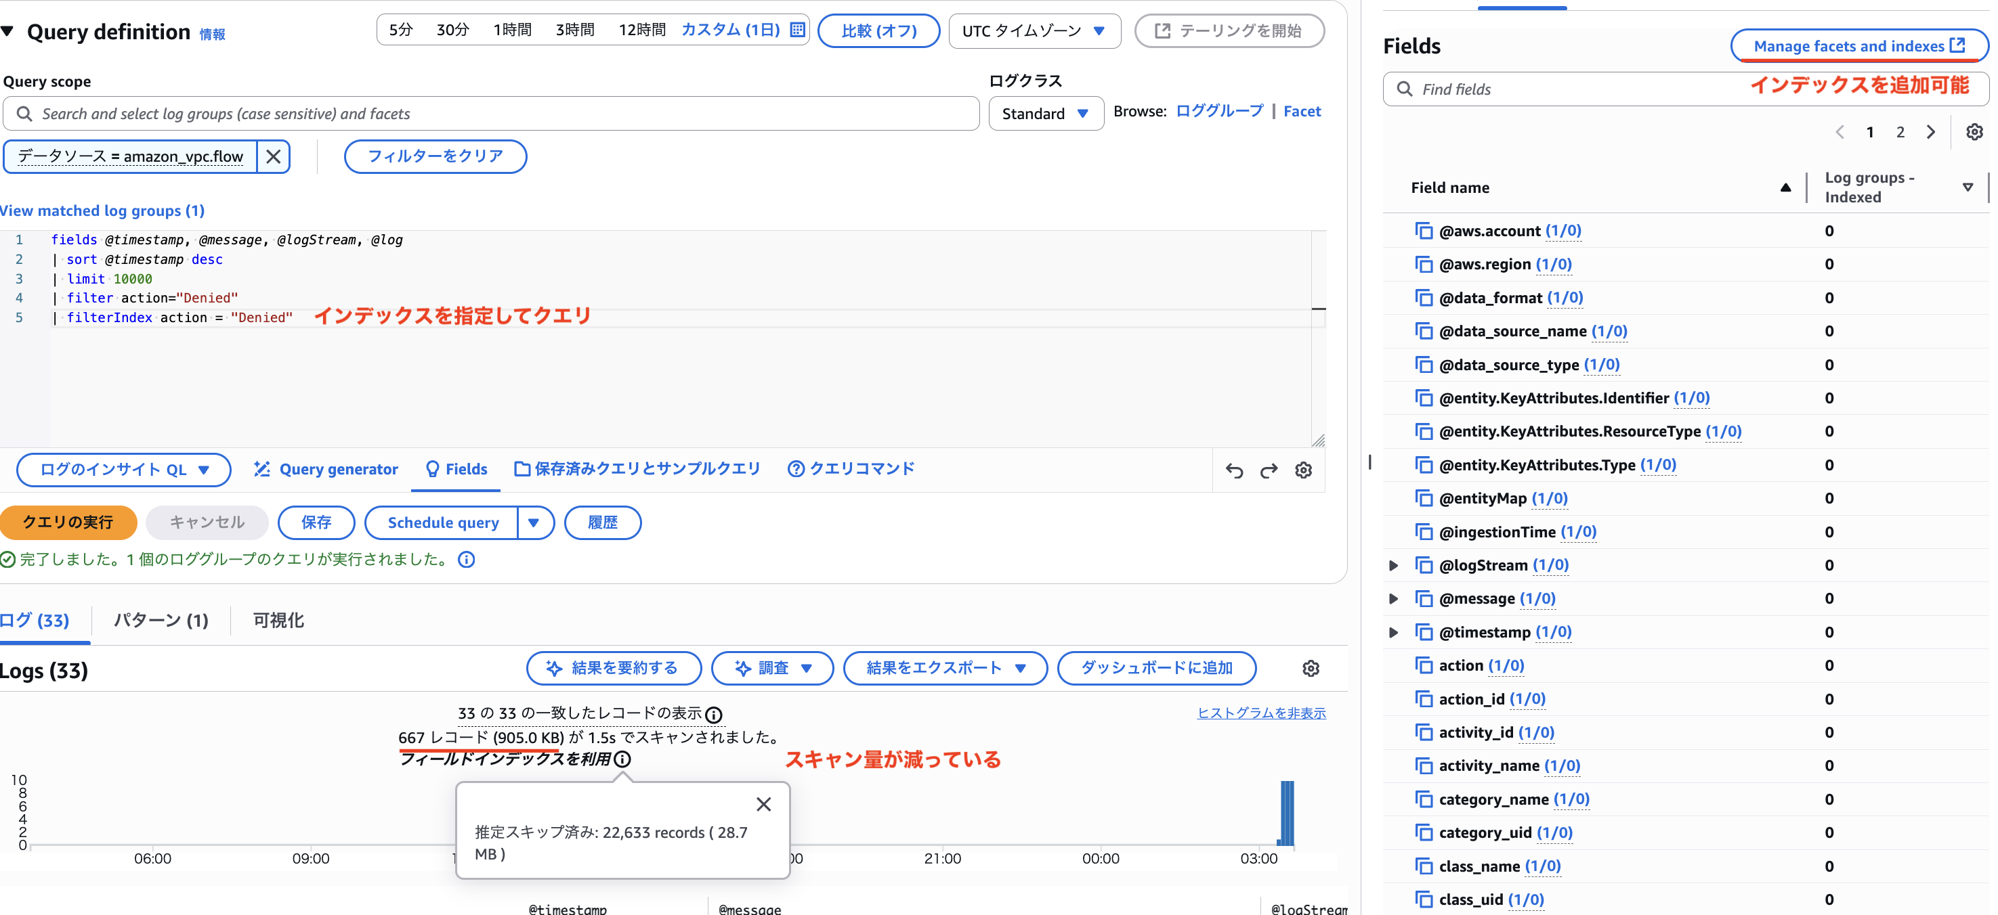The image size is (1998, 915).
Task: Hide the histogram via ヒストグラムを非表示
Action: (x=1260, y=713)
